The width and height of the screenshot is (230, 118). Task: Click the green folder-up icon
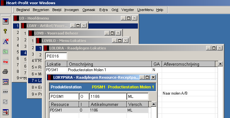point(6,52)
